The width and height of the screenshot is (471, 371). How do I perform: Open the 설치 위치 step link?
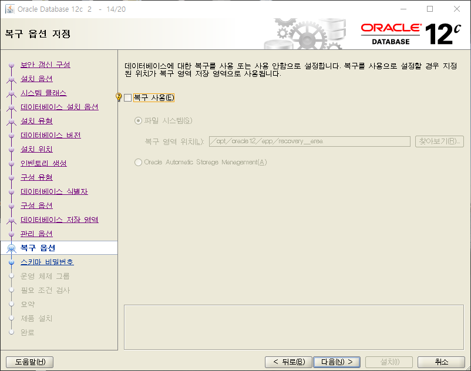click(x=36, y=149)
